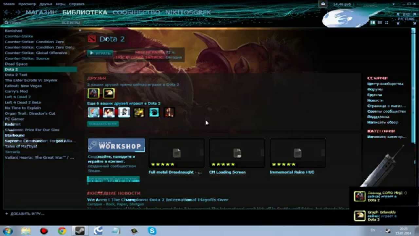Open the Новости link
Image resolution: width=419 pixels, height=236 pixels.
click(x=375, y=100)
